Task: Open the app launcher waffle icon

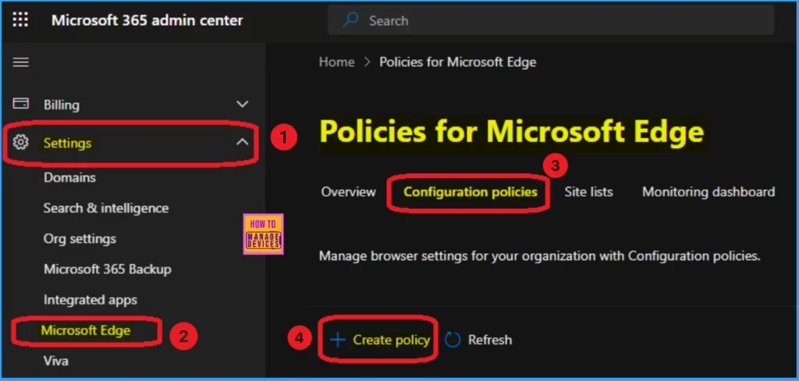Action: pos(20,20)
